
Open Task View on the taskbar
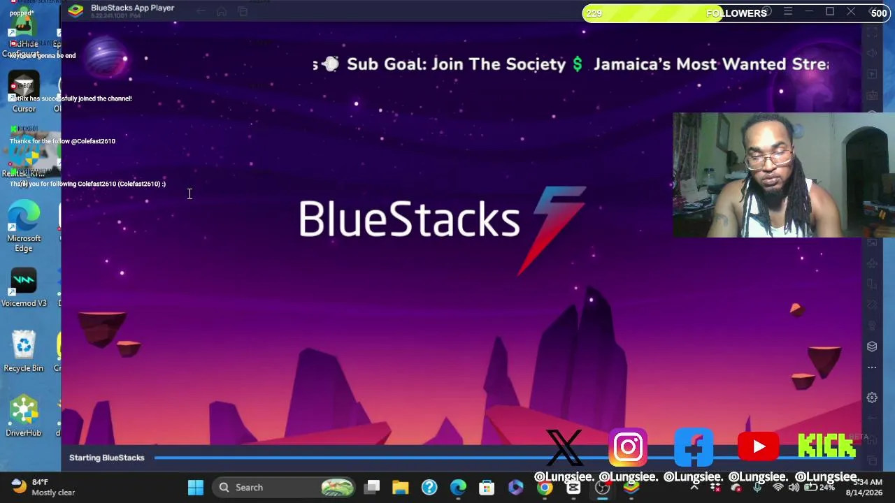click(x=372, y=488)
